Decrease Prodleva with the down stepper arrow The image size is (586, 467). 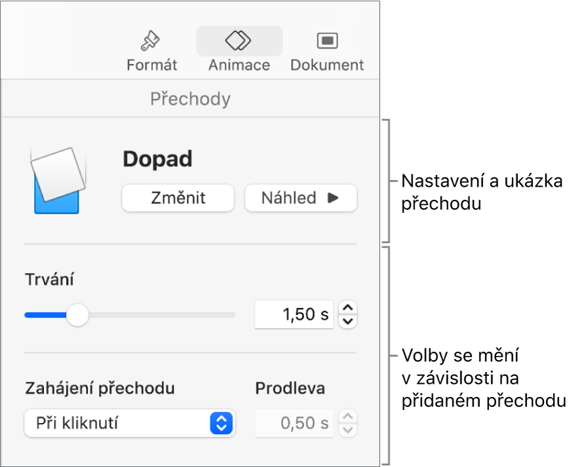(x=349, y=430)
